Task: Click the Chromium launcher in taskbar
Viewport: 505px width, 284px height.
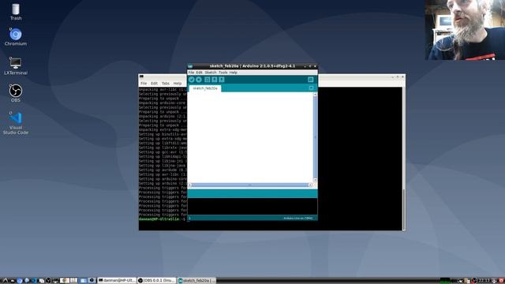Action: pos(20,281)
